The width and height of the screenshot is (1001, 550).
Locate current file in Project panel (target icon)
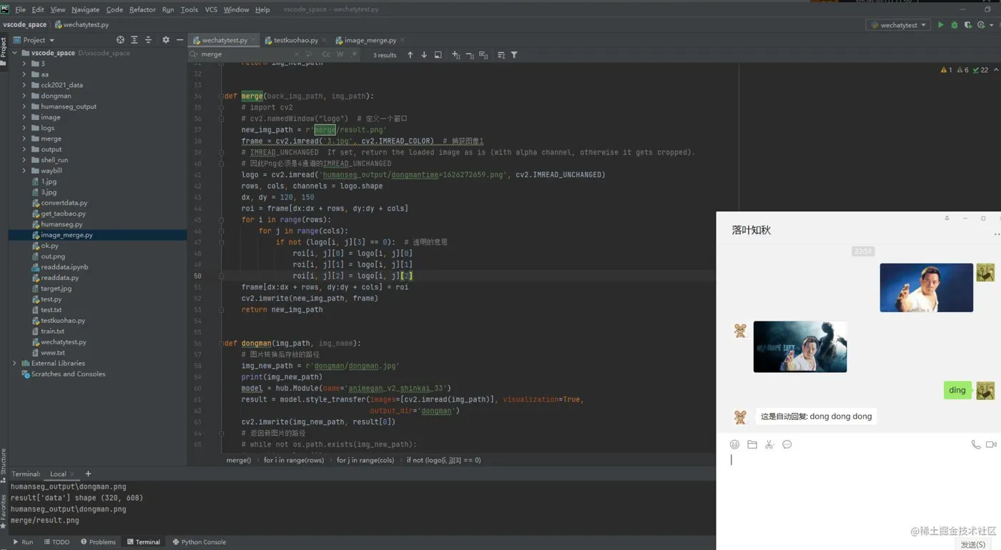pos(120,40)
